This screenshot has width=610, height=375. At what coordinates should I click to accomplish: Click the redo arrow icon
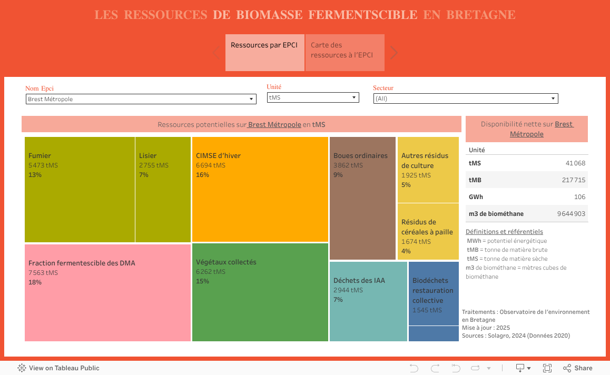[435, 368]
